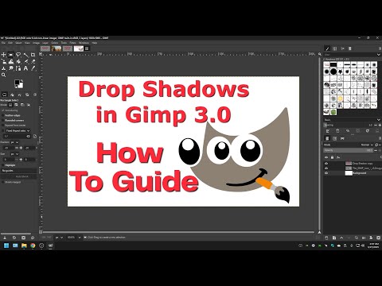This screenshot has height=286, width=382.
Task: Select the Move tool in the toolbox
Action: pos(4,55)
